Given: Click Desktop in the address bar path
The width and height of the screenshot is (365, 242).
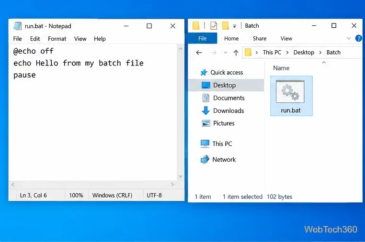Looking at the screenshot, I should (304, 52).
